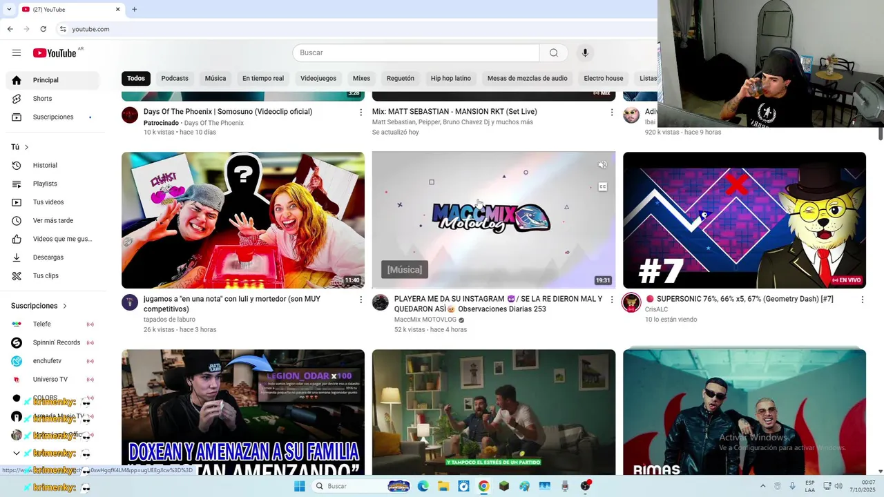
Task: Play the Geometry Dash #7 live thumbnail
Action: 744,220
